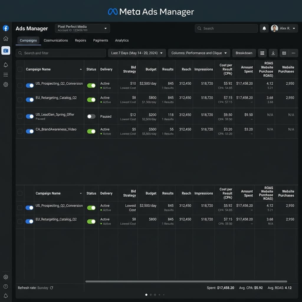The image size is (302, 302).
Task: Expand the Pixel Perfect Media account dropdown
Action: [82, 28]
